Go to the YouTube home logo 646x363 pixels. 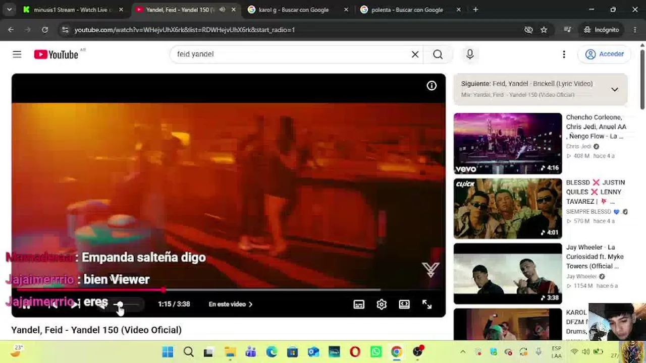(56, 54)
